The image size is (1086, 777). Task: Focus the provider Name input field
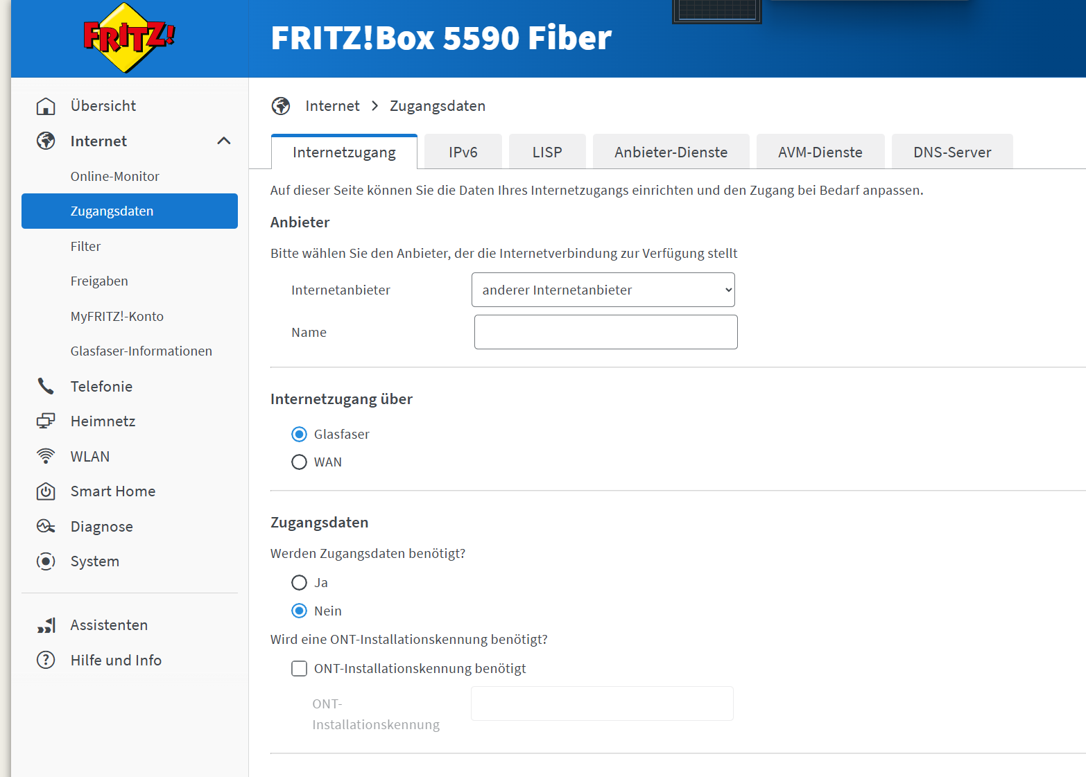click(606, 332)
